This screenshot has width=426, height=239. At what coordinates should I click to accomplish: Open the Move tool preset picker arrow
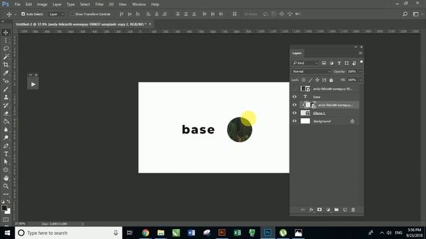(15, 14)
